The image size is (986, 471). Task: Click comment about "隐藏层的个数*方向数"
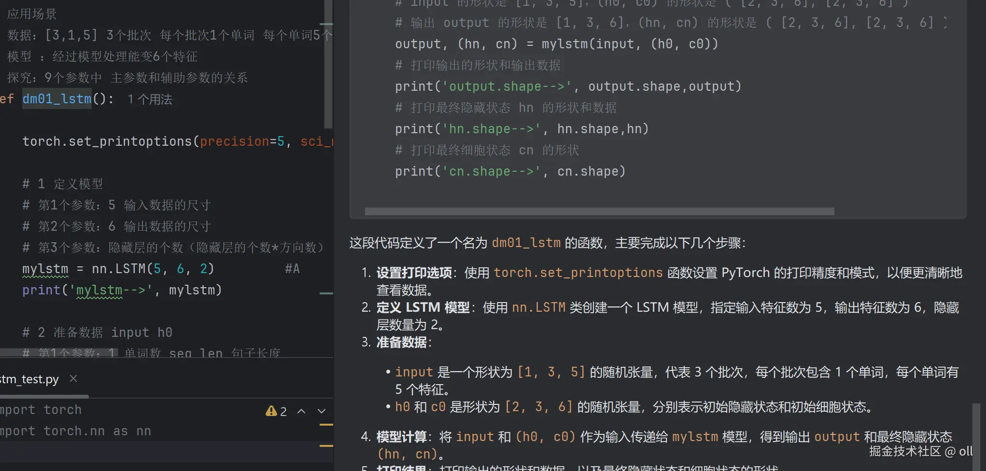(x=173, y=248)
